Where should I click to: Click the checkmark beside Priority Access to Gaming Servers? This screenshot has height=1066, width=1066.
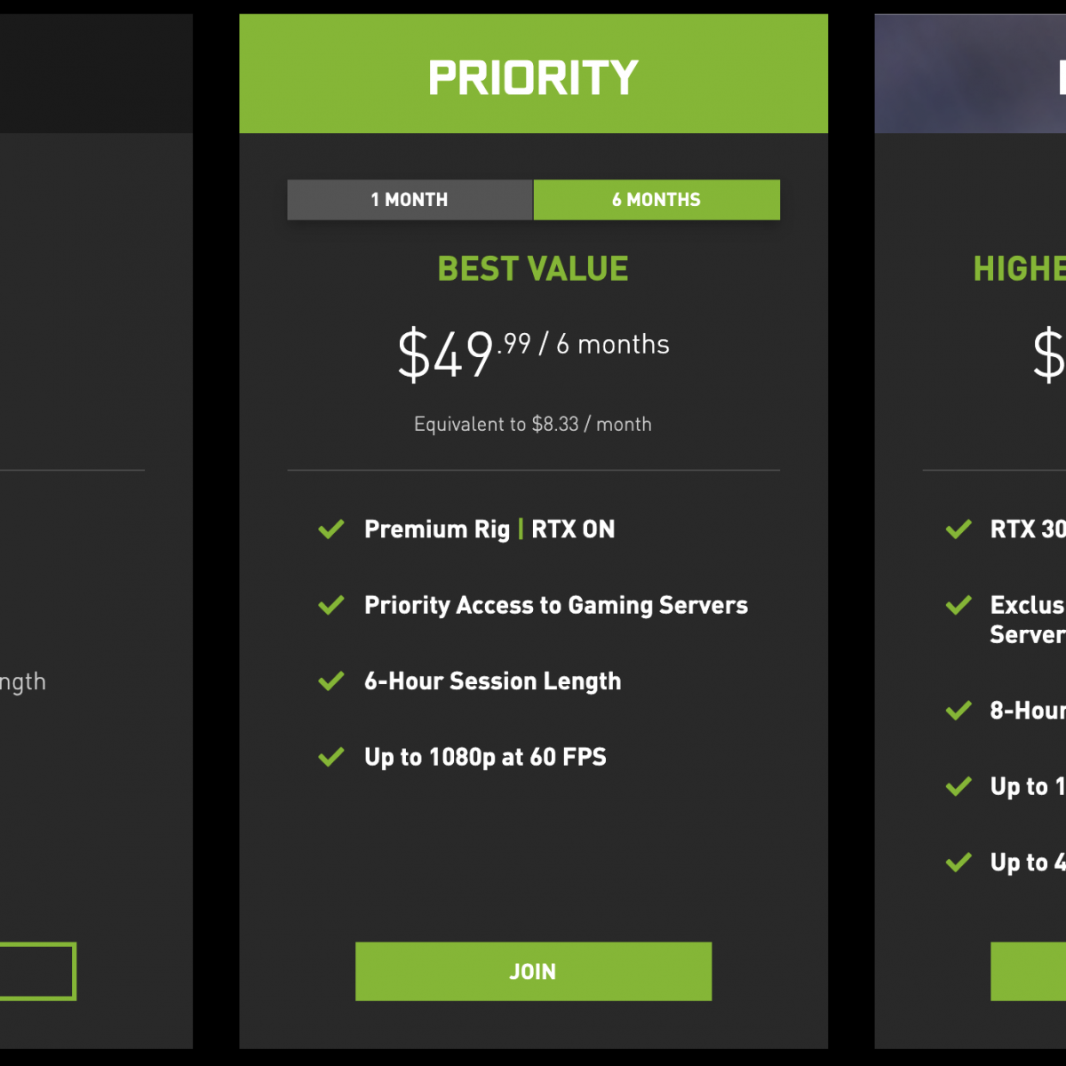point(331,606)
